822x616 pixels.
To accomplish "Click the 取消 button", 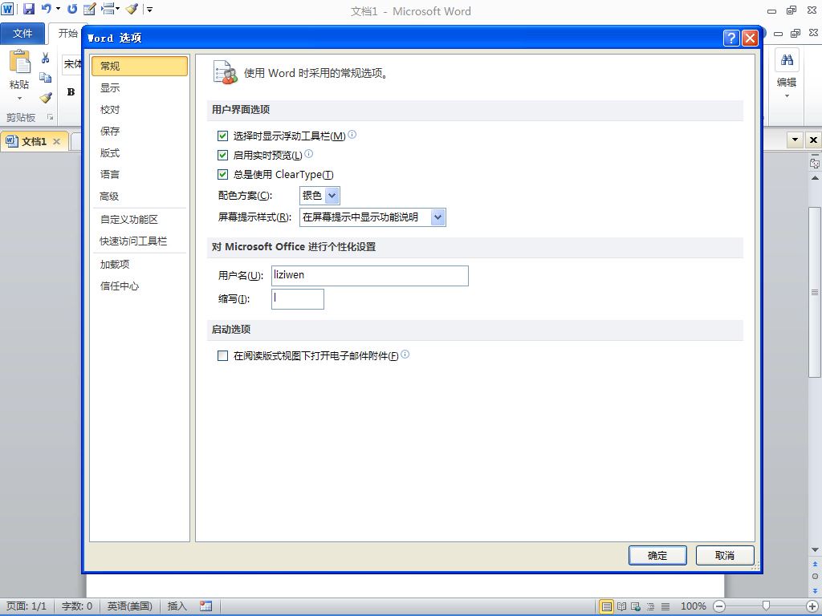I will pos(725,555).
